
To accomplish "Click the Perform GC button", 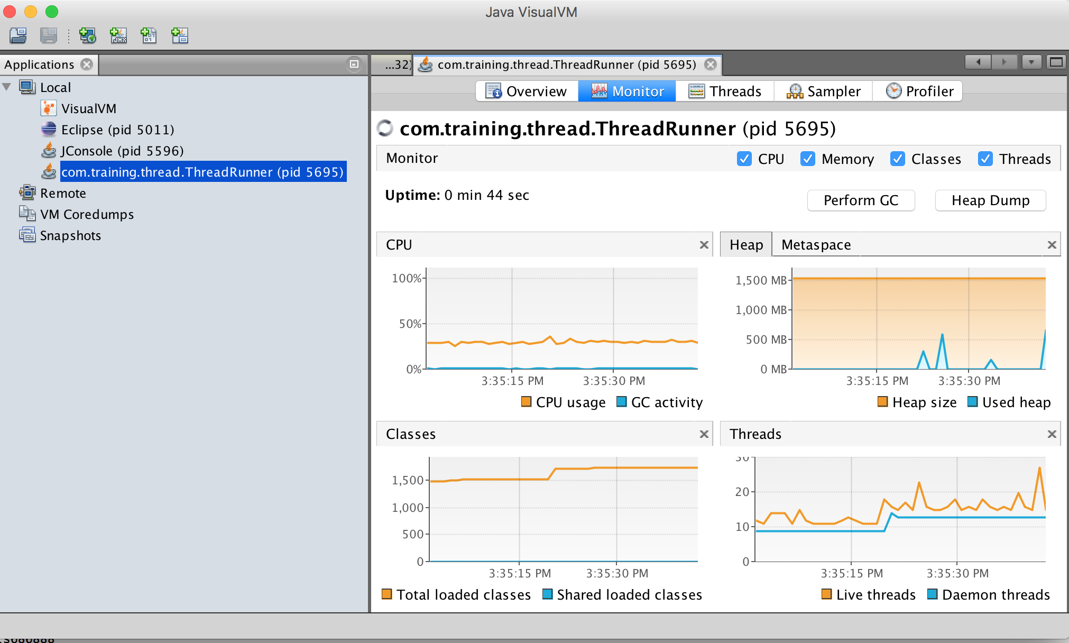I will click(x=861, y=200).
